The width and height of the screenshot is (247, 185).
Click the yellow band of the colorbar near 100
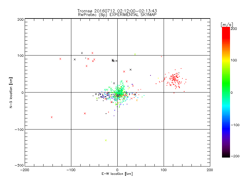(226, 60)
